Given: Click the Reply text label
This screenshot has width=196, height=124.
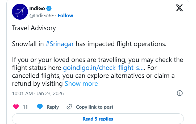Looking at the screenshot, I should point(53,107).
